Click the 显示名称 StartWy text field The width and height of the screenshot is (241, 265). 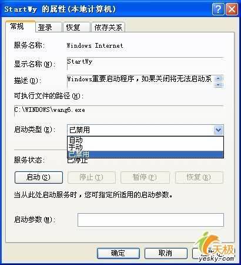pos(145,64)
